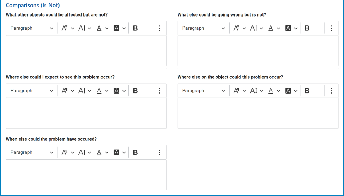Open Paragraph dropdown in 'What other objects' editor

(32, 28)
